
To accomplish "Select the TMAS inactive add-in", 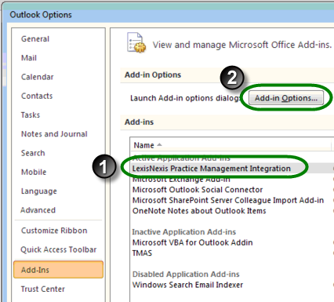I will coord(142,253).
